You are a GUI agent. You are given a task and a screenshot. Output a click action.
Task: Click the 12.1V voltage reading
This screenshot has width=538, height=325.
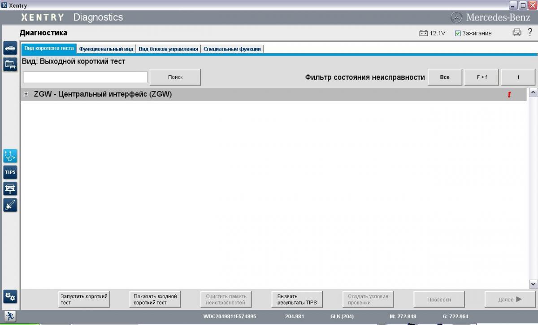pyautogui.click(x=437, y=33)
